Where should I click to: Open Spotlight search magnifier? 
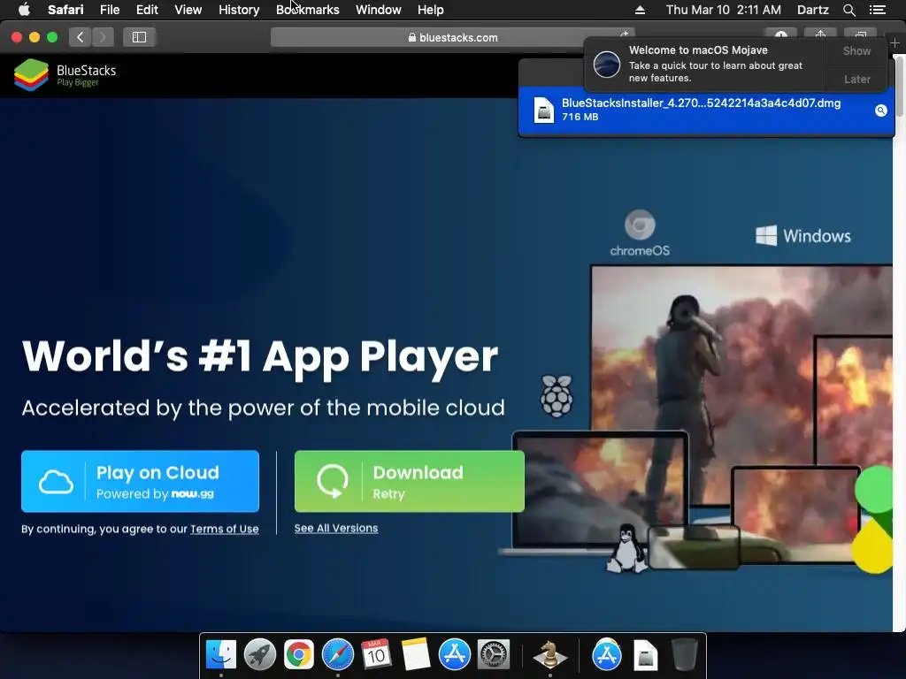pyautogui.click(x=848, y=10)
